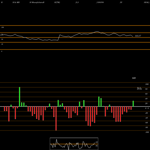Screen dimensions: 150x150
Task: Click the -100 label on MR axis
Action: coord(147,132)
